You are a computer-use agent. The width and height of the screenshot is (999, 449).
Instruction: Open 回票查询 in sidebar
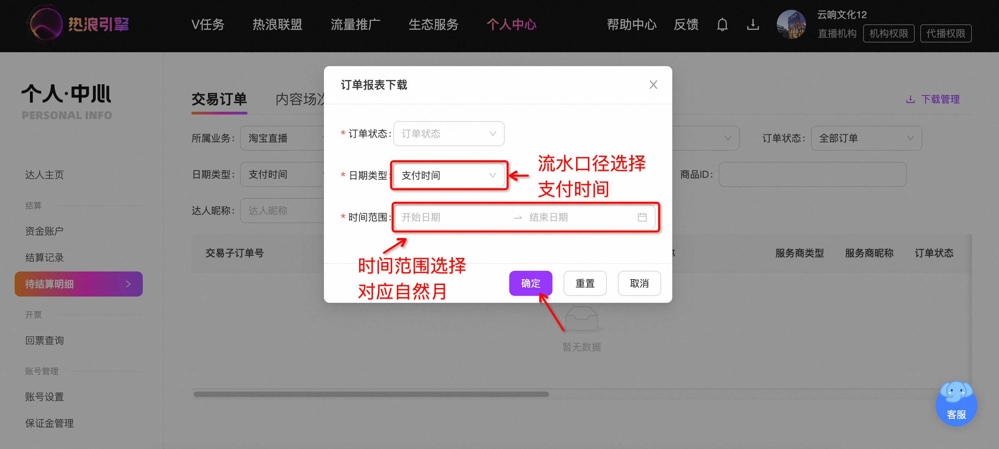tap(44, 340)
